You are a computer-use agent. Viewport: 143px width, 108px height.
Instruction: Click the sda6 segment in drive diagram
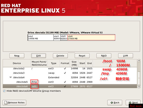(91, 38)
